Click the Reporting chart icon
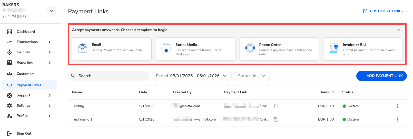 [9, 63]
